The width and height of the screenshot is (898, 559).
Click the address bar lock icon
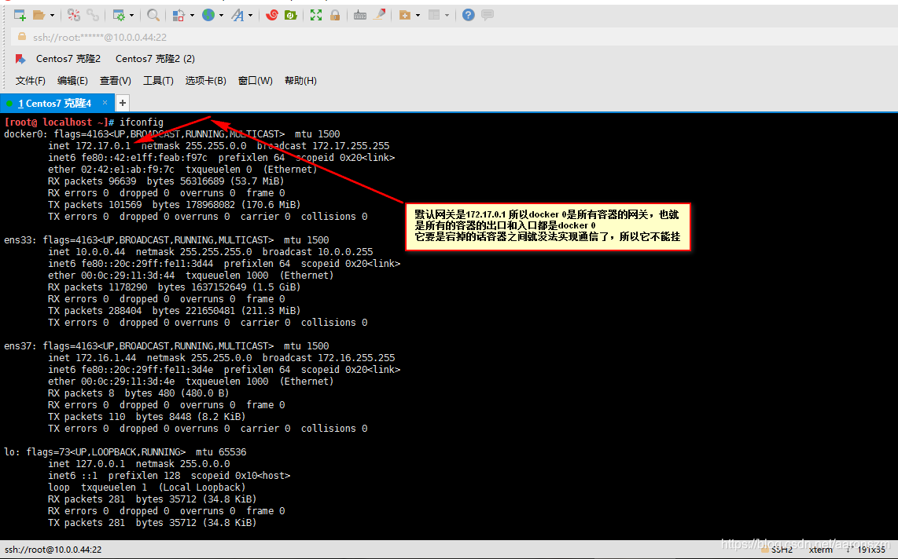point(22,37)
